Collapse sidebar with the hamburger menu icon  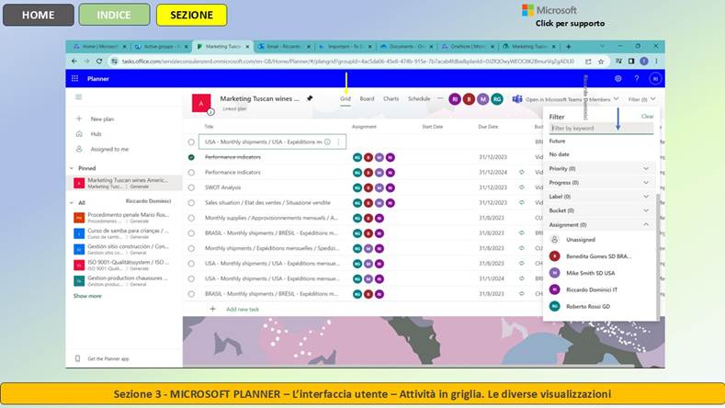(x=79, y=97)
